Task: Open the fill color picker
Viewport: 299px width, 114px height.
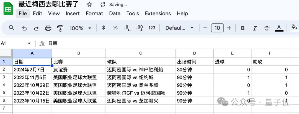Action: click(294, 28)
